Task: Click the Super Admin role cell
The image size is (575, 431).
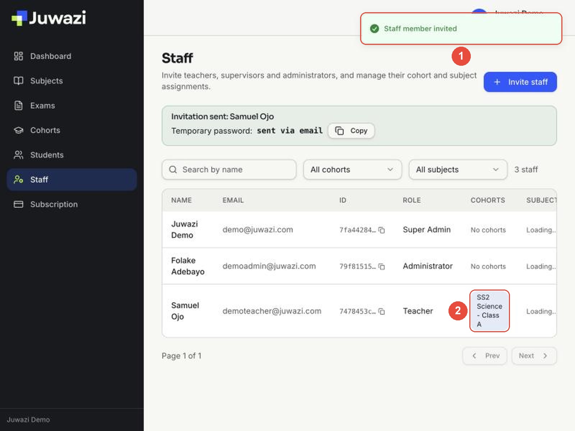Action: pos(427,230)
